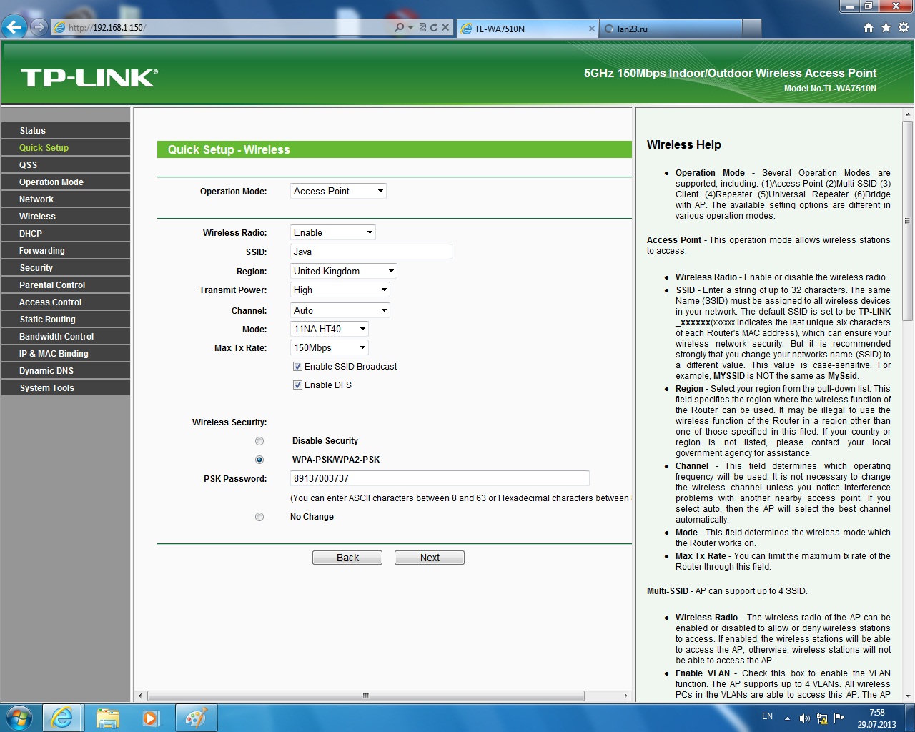The height and width of the screenshot is (732, 915).
Task: Open browser Tools gear menu
Action: [904, 28]
